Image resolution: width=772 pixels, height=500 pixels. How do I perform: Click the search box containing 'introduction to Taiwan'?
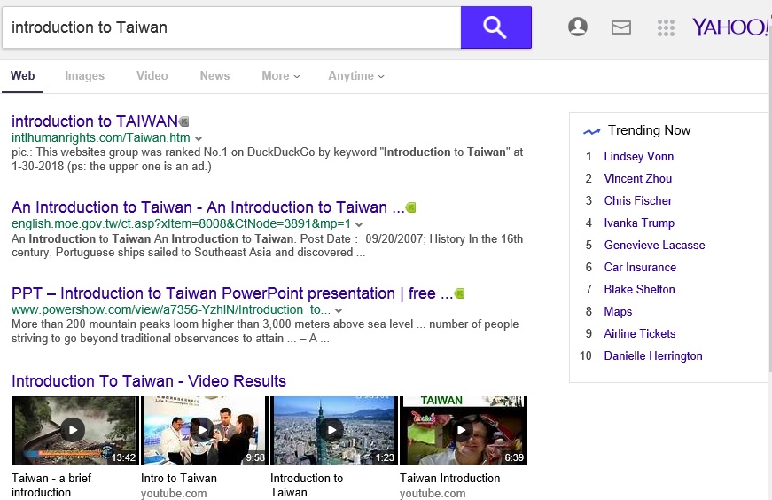pyautogui.click(x=230, y=27)
